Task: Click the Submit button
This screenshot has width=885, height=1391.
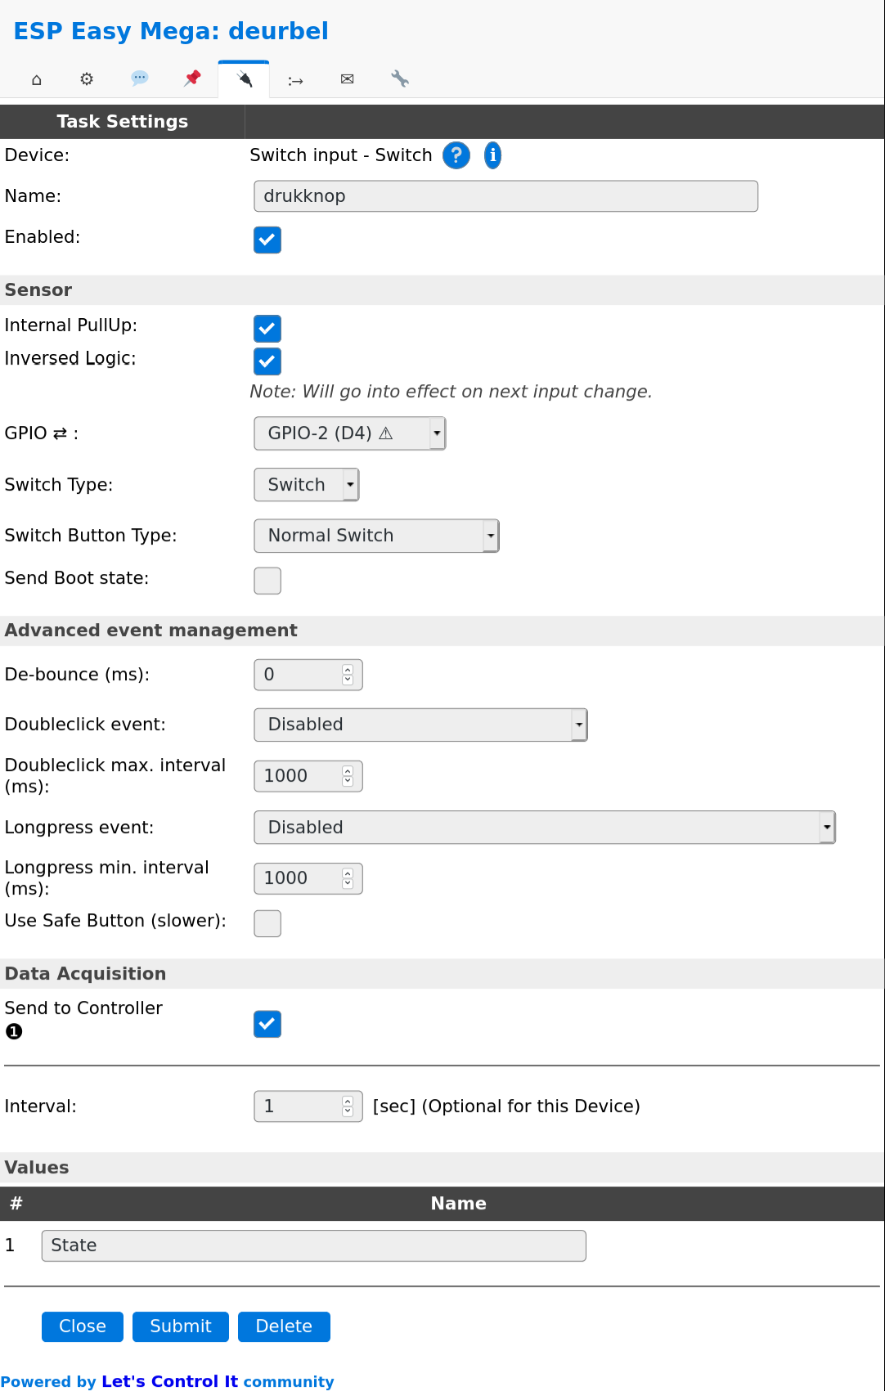Action: pyautogui.click(x=180, y=1326)
